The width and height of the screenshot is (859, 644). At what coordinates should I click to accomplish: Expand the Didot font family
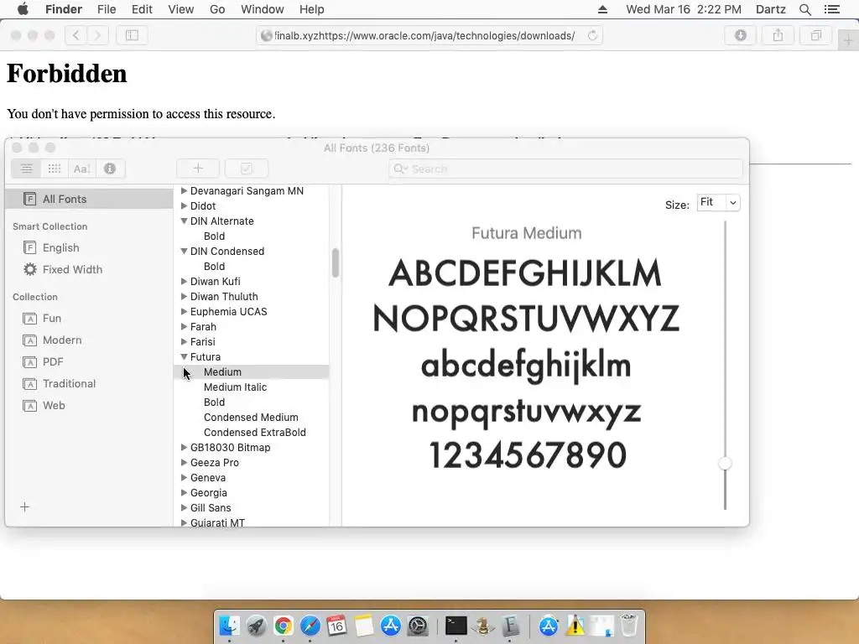[x=184, y=206]
